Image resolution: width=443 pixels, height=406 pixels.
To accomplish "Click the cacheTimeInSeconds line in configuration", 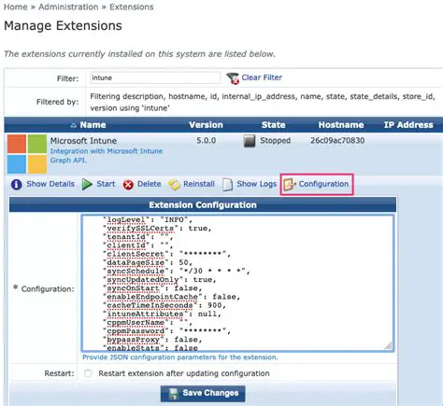I will (x=164, y=305).
